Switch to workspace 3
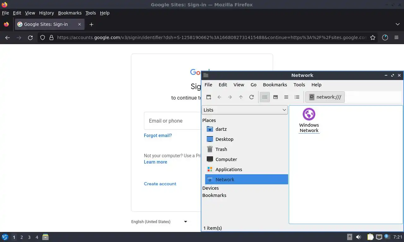The image size is (404, 242). coord(29,237)
